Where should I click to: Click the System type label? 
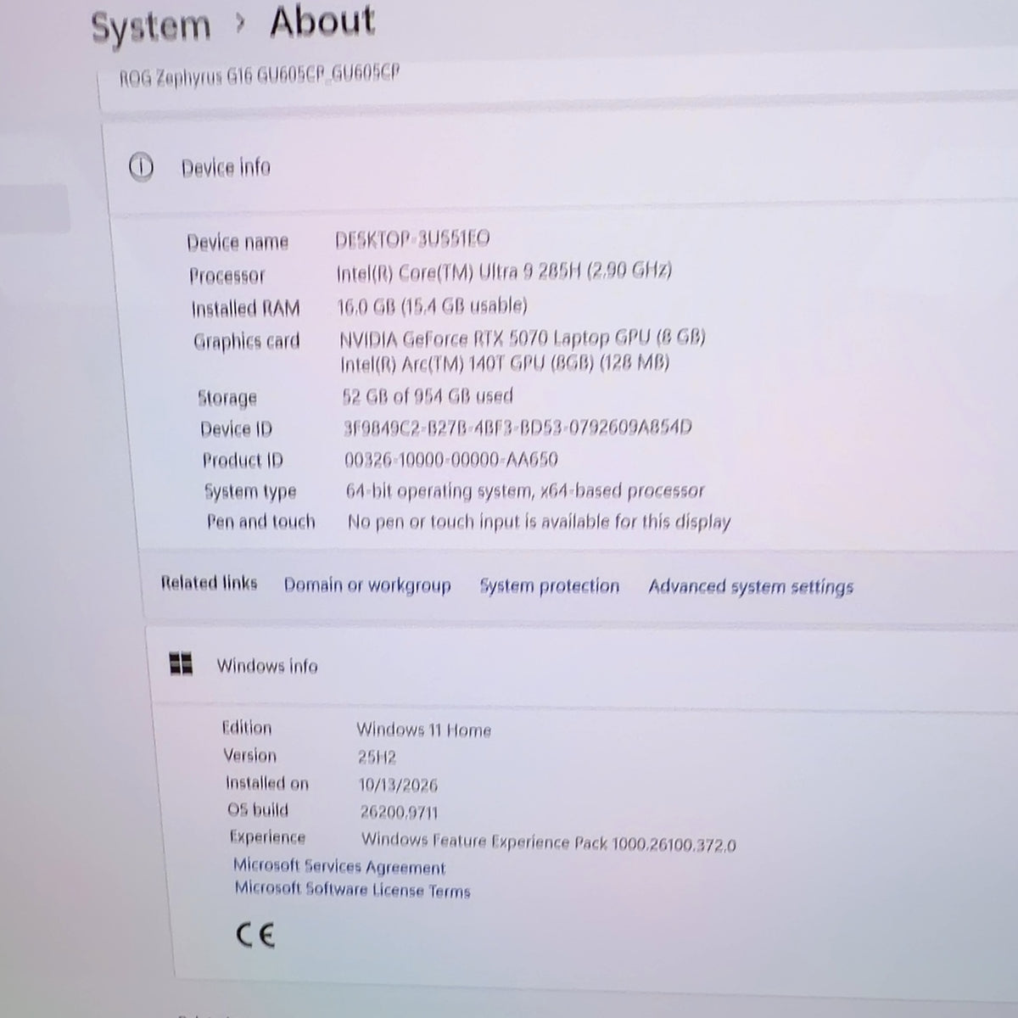pyautogui.click(x=250, y=491)
